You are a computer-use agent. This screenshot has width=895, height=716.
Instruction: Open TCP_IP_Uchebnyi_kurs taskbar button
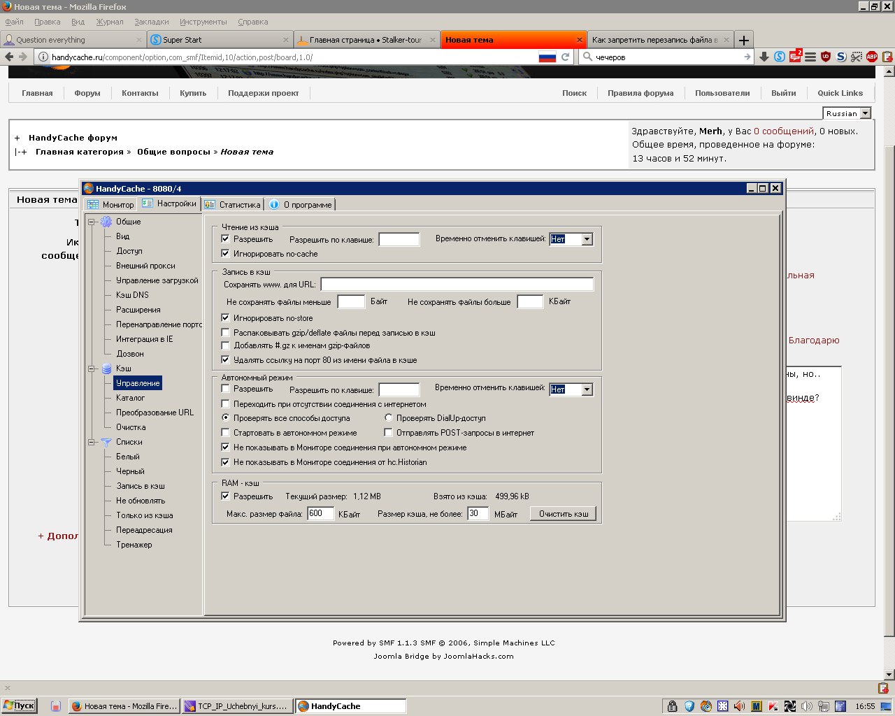pos(236,706)
